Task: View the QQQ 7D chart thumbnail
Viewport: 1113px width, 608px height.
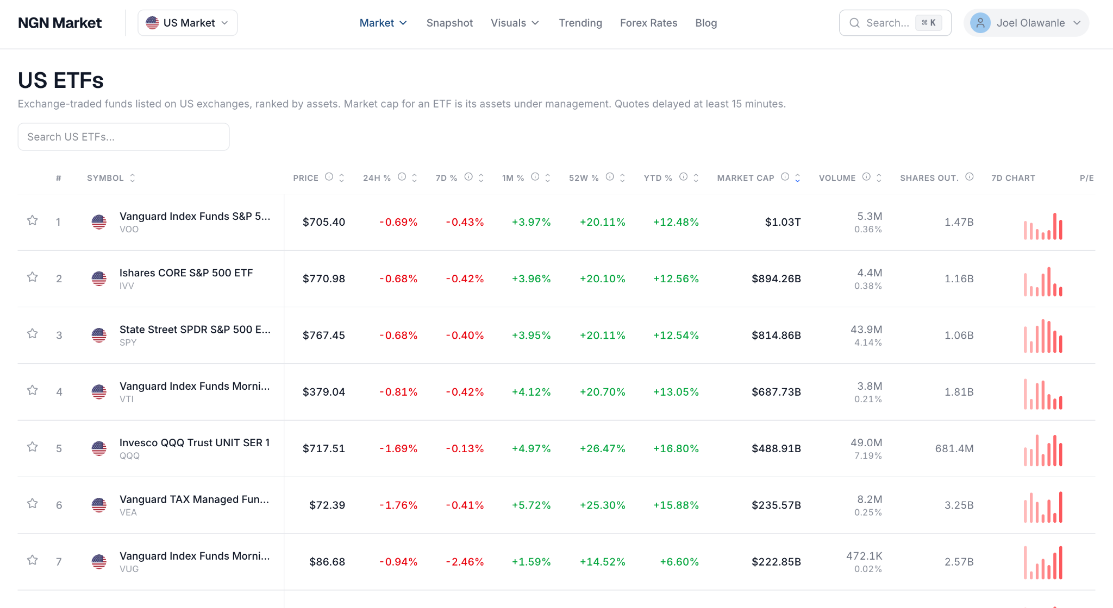Action: click(x=1043, y=450)
